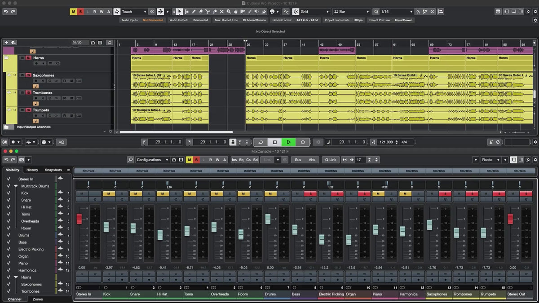Open MixConsole search magnifier icon
Screen dimensions: 539x303
click(130, 160)
